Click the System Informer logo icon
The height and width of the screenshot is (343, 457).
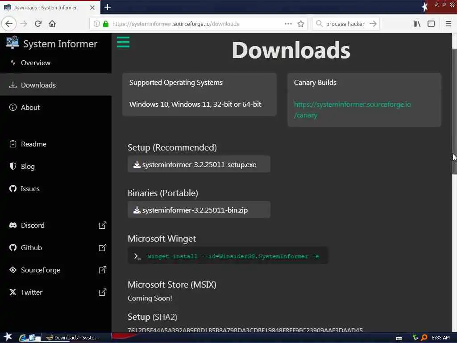click(12, 42)
